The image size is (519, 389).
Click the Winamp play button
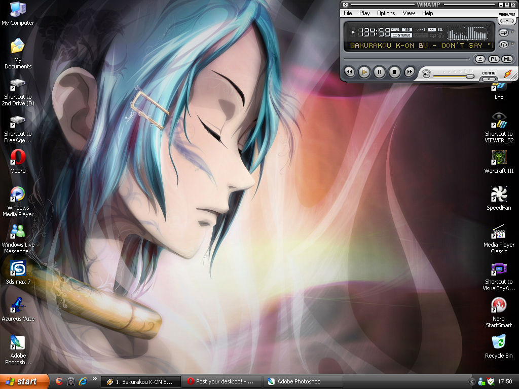point(364,72)
